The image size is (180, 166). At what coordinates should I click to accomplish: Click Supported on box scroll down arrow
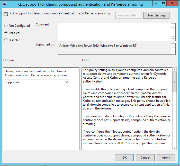(173, 52)
